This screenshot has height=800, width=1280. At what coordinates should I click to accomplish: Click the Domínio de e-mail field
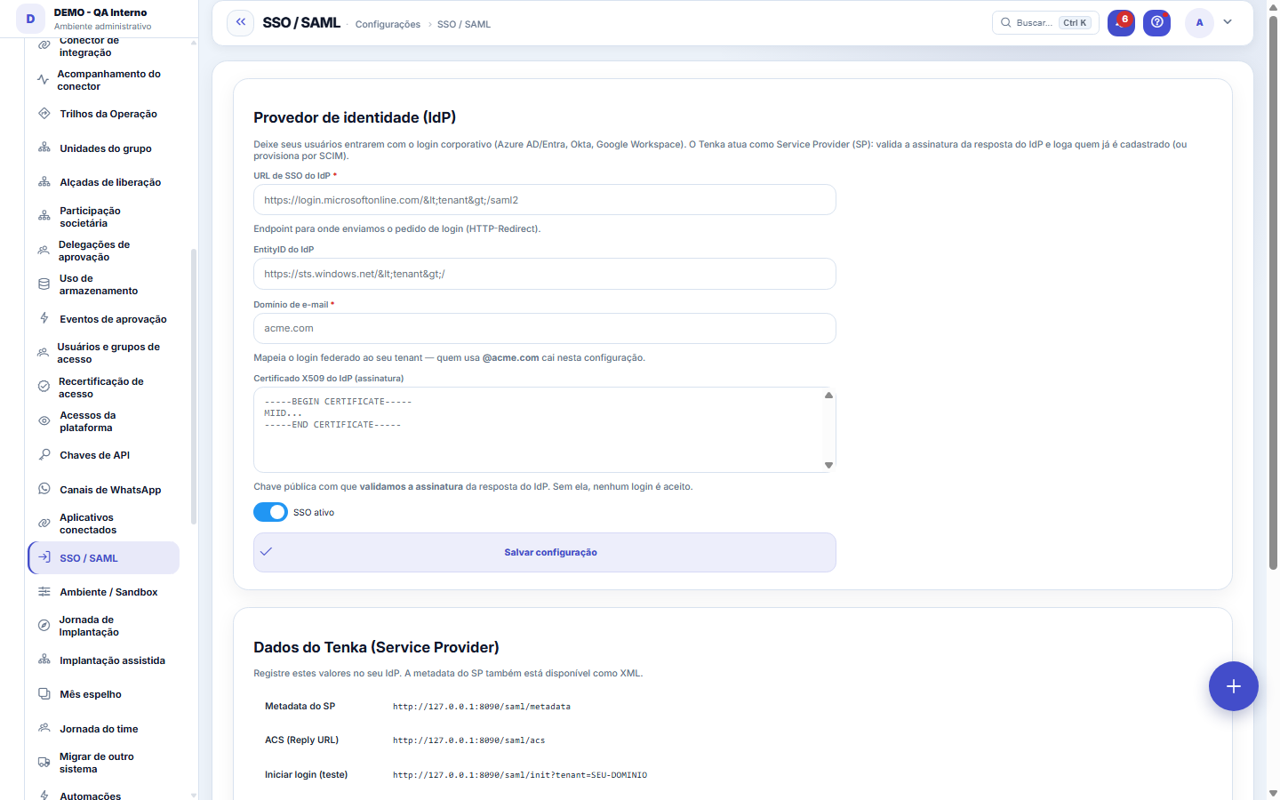tap(545, 328)
